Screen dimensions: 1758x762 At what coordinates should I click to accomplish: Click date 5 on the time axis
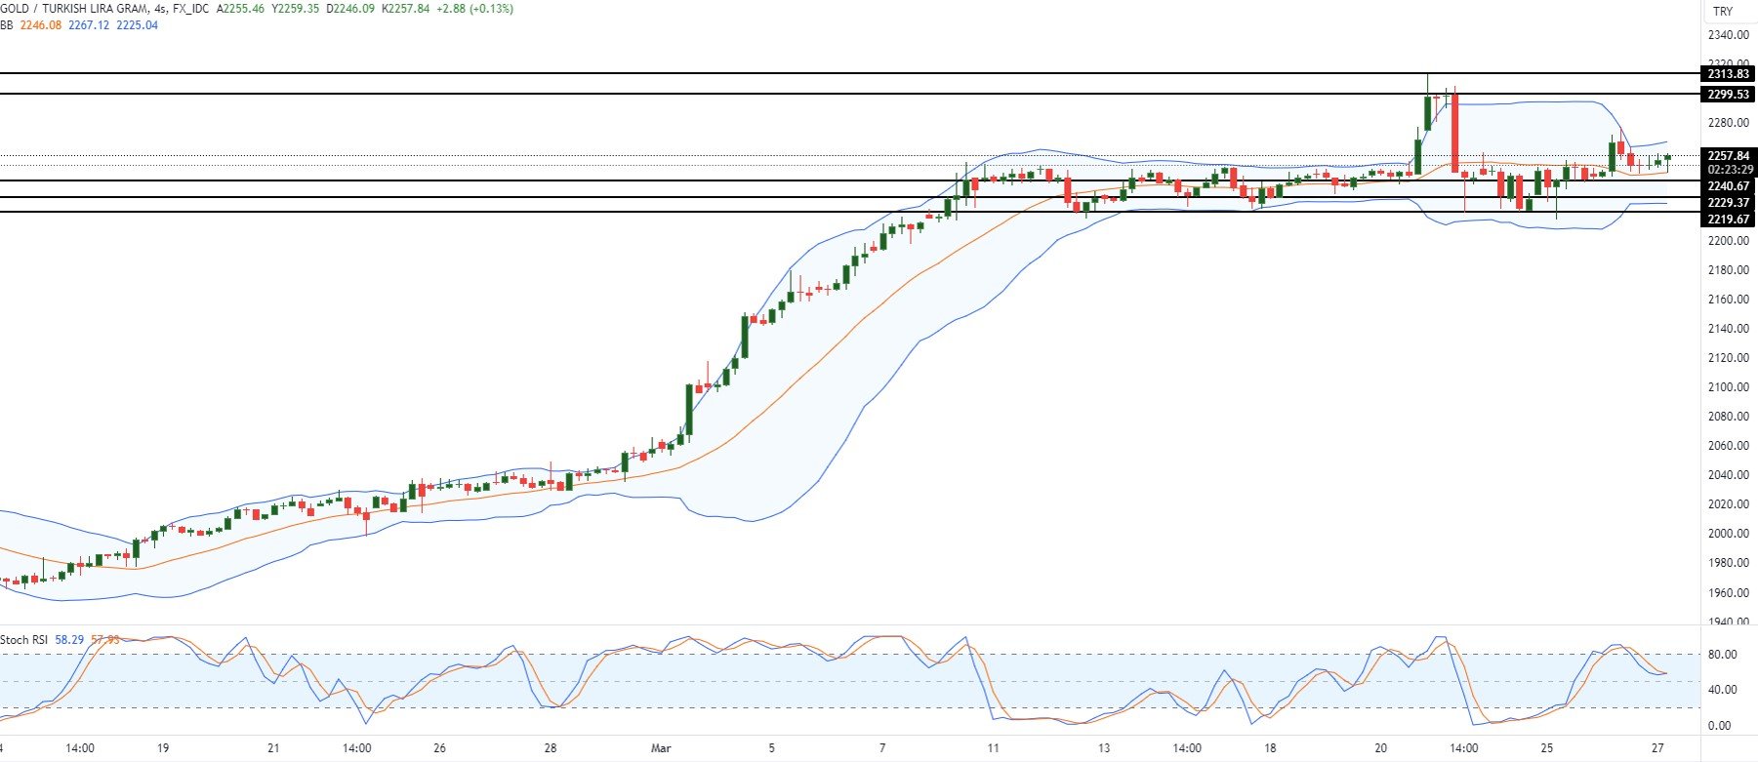click(771, 748)
